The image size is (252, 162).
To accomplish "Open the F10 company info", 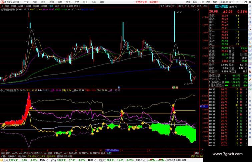I will click(187, 6).
